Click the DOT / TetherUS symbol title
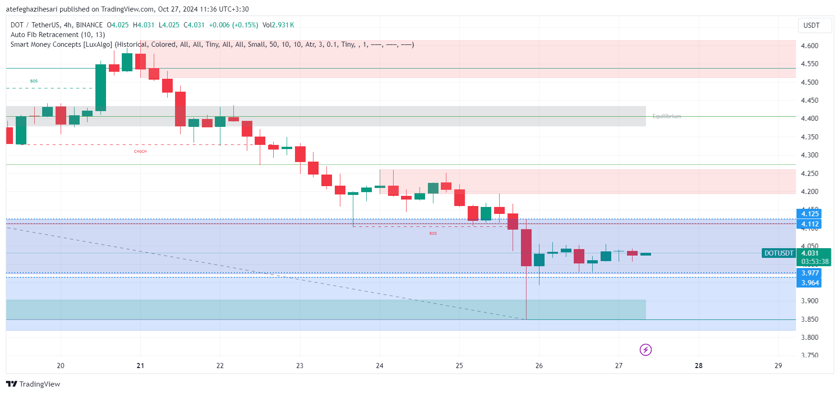Viewport: 840px width, 394px height. click(x=56, y=25)
